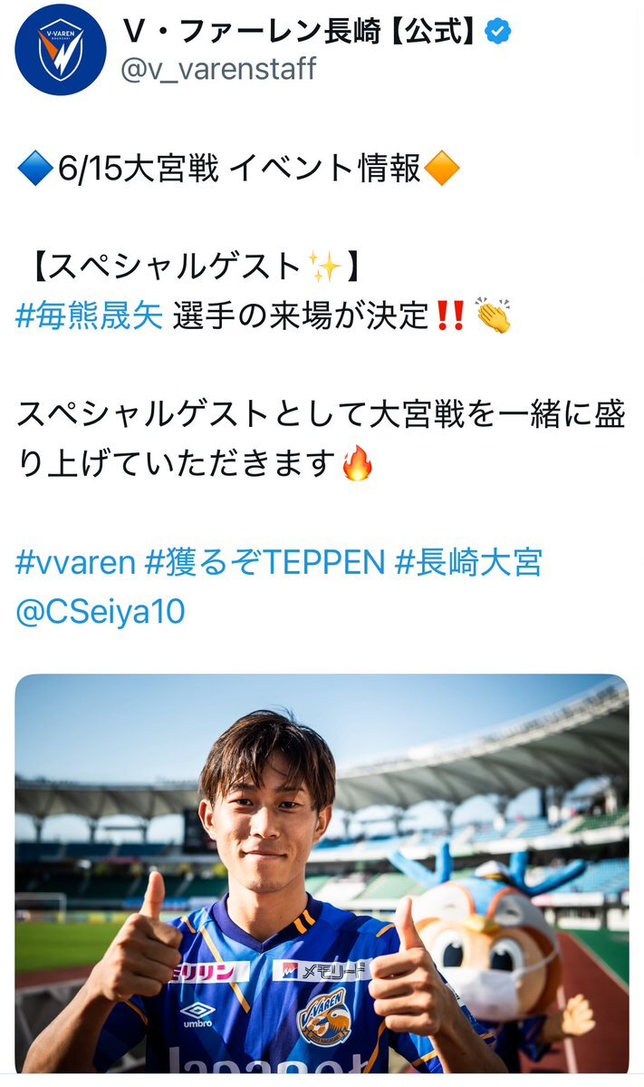Click the fire emoji after いただきます
Viewport: 644px width, 1087px height.
(357, 463)
